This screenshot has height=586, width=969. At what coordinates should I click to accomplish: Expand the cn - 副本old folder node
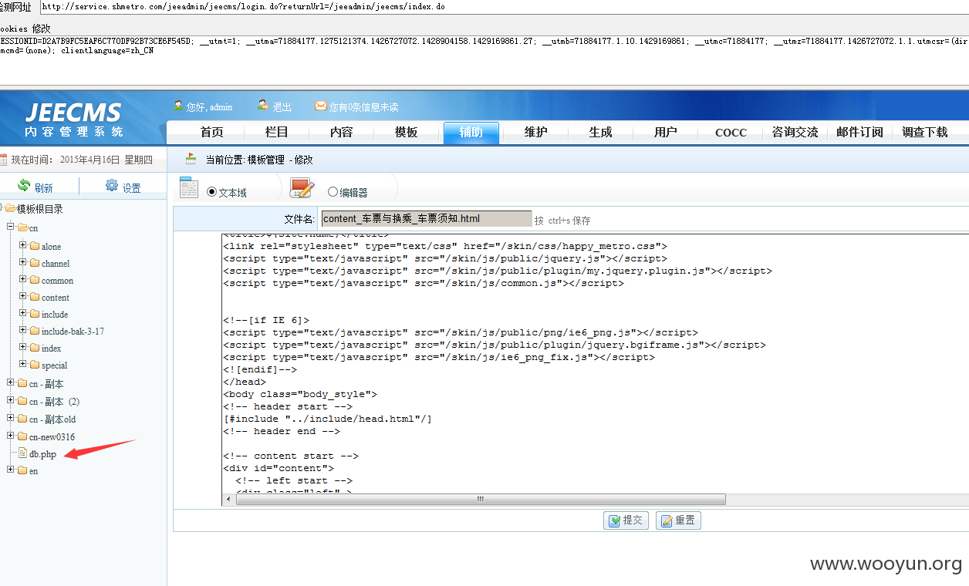coord(11,419)
